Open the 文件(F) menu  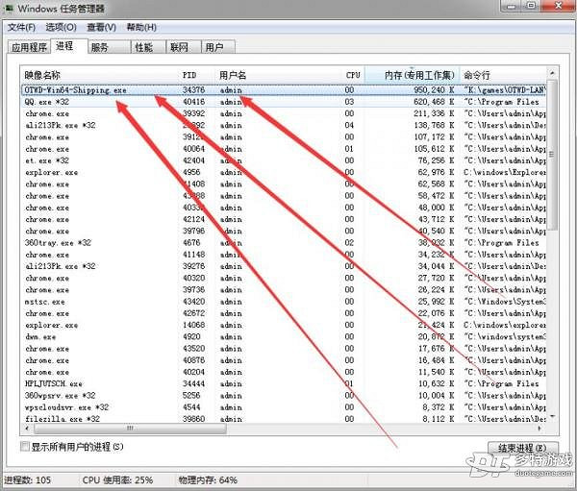point(21,27)
